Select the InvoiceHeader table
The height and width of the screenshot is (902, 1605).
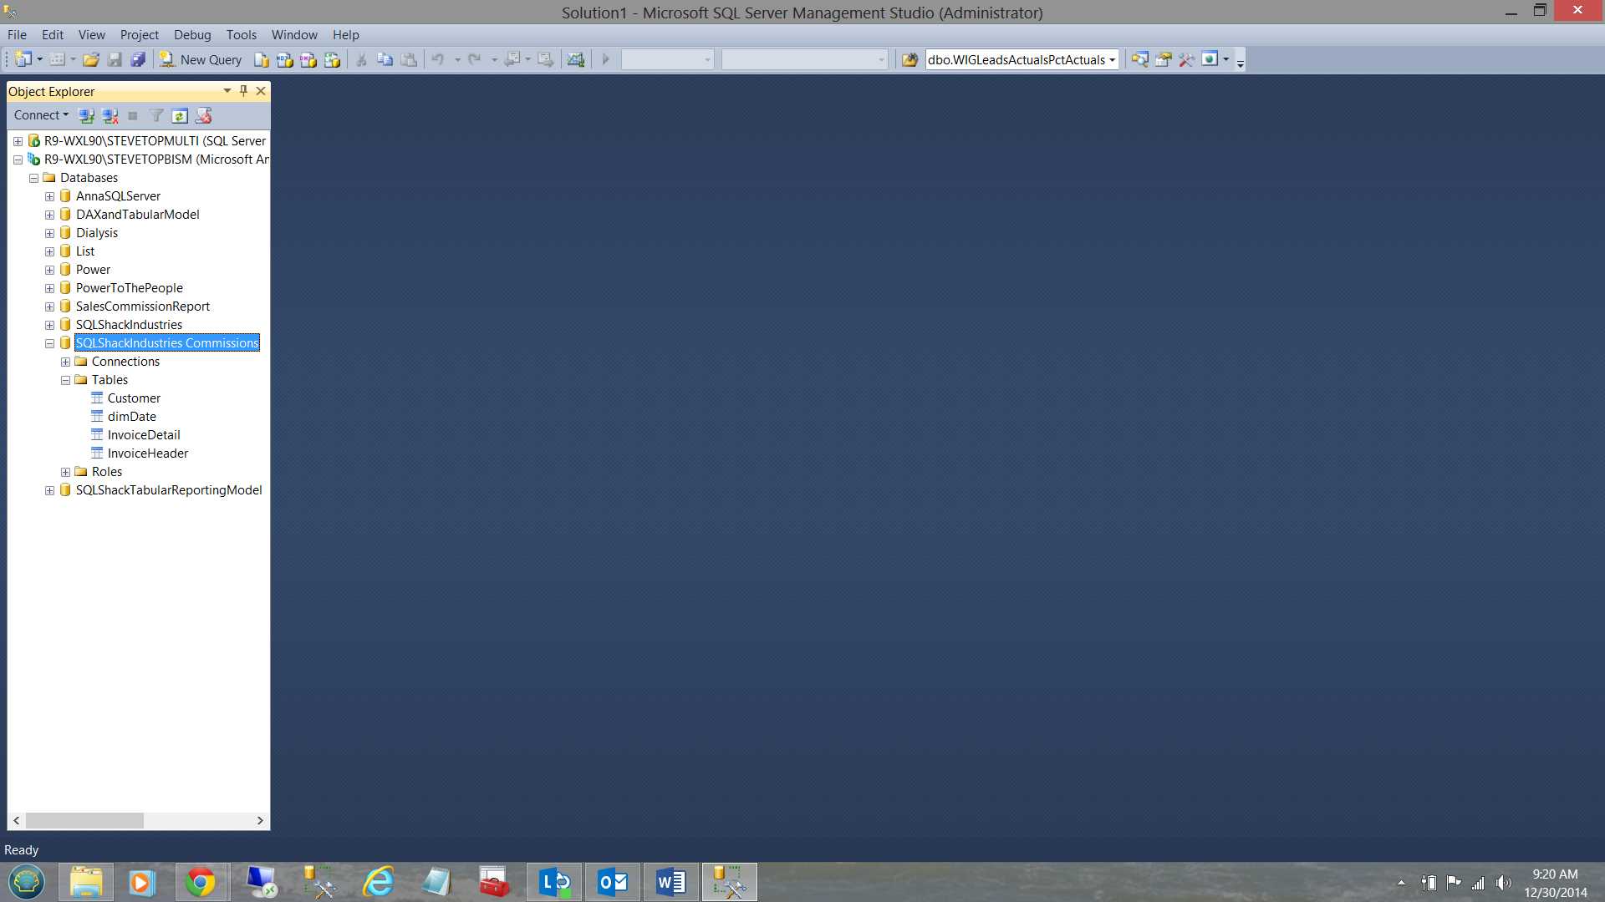click(147, 454)
